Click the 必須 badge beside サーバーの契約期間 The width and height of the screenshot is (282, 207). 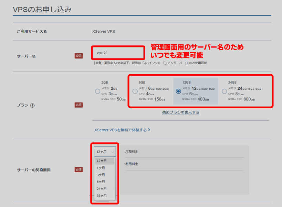79,170
